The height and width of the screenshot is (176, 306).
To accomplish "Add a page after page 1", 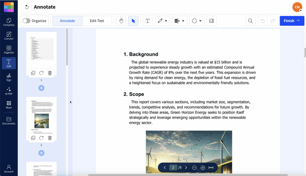I will 41,88.
